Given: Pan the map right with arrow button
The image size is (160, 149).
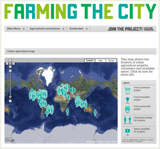Looking at the screenshot, I should [13, 63].
